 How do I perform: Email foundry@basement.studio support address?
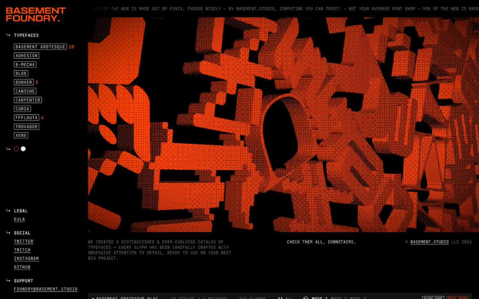[x=46, y=289]
